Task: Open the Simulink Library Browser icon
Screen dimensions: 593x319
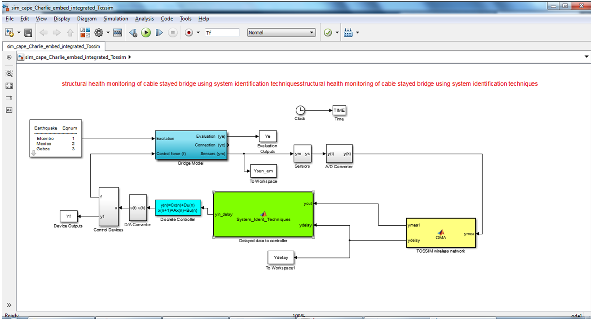Action: 85,33
